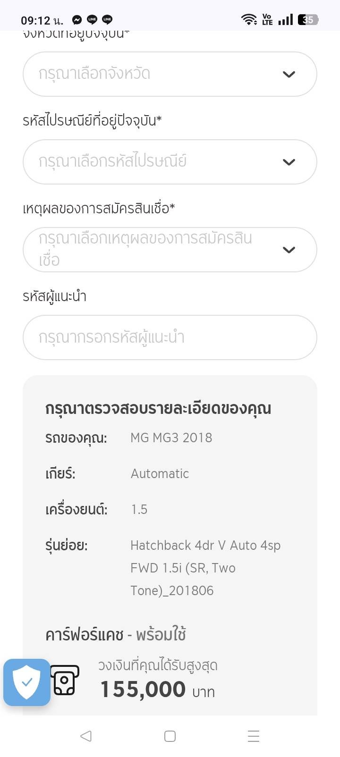Image resolution: width=340 pixels, height=757 pixels.
Task: Open the loan application reason dropdown
Action: [161, 250]
